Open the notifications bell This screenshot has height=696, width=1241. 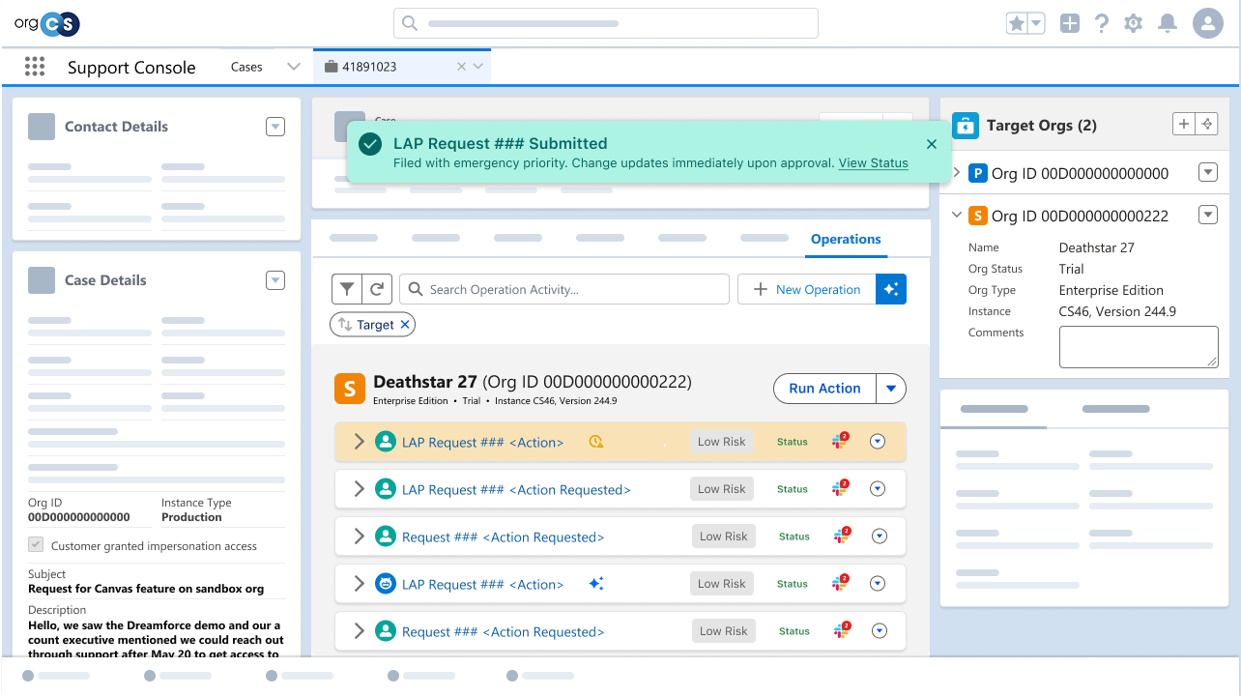[1168, 23]
